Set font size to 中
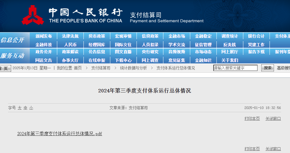Viewport: 290px width, 153px height. [x=25, y=108]
